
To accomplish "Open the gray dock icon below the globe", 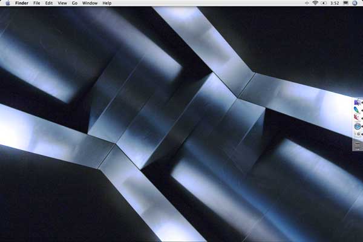I will click(x=358, y=134).
